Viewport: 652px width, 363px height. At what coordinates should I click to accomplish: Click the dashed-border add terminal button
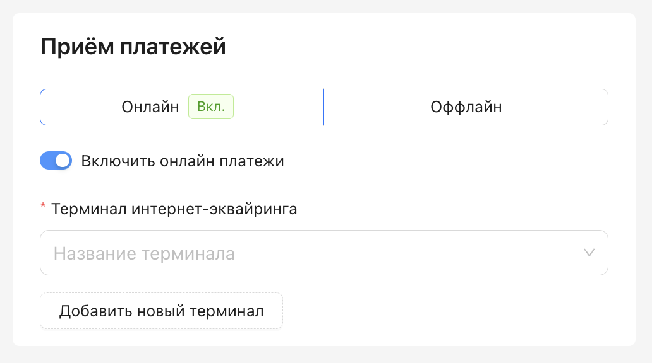pyautogui.click(x=161, y=311)
